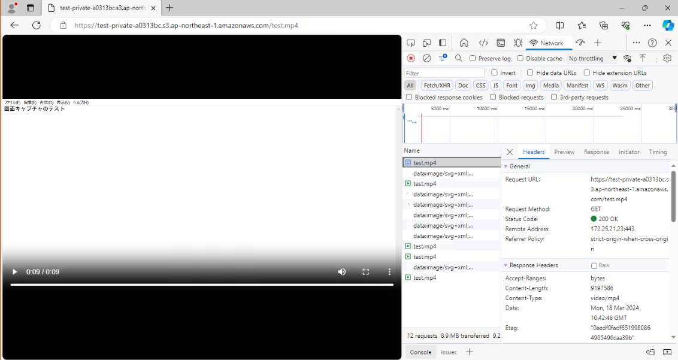Viewport: 678px width, 360px height.
Task: Check Hide data URLs
Action: coord(530,72)
